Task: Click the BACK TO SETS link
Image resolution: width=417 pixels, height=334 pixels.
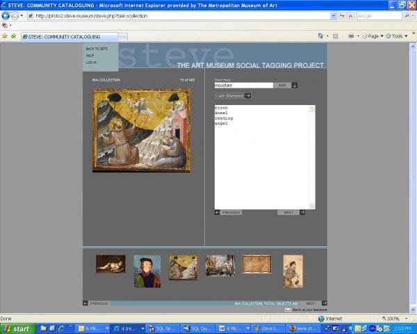Action: point(97,49)
